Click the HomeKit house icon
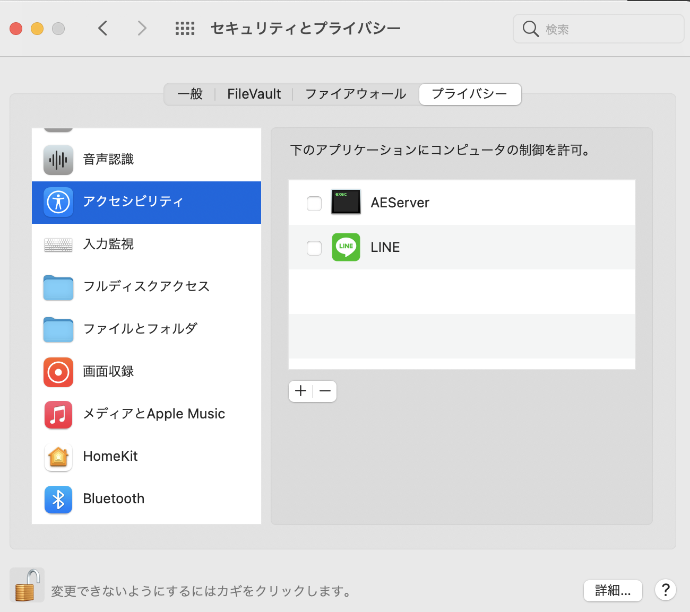Image resolution: width=690 pixels, height=612 pixels. pos(58,457)
